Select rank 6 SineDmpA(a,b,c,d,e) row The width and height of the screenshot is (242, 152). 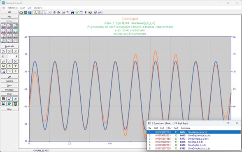coord(194,148)
